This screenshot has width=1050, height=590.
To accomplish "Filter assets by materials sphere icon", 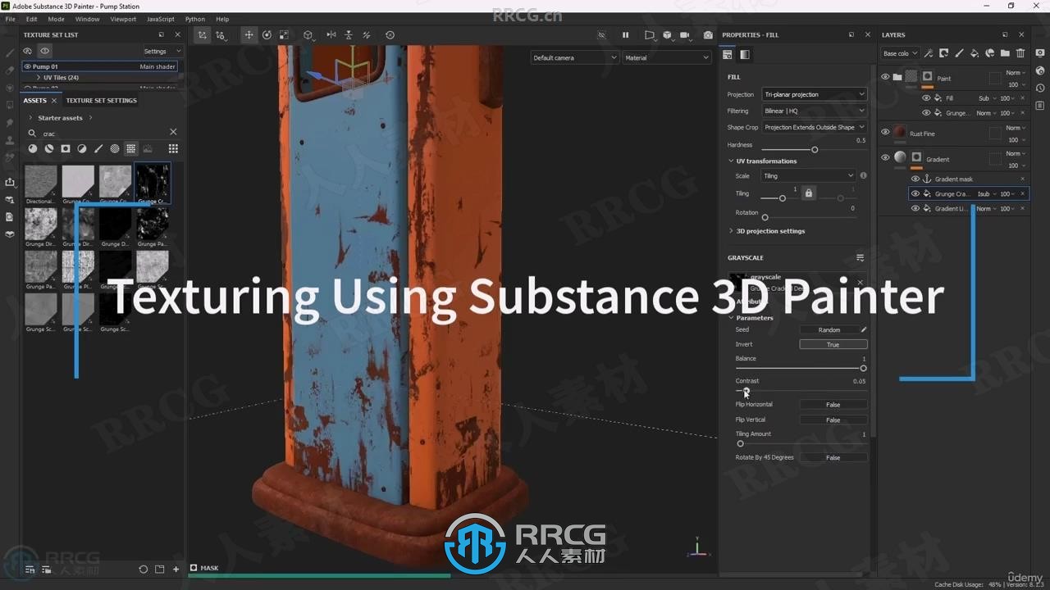I will (x=33, y=148).
